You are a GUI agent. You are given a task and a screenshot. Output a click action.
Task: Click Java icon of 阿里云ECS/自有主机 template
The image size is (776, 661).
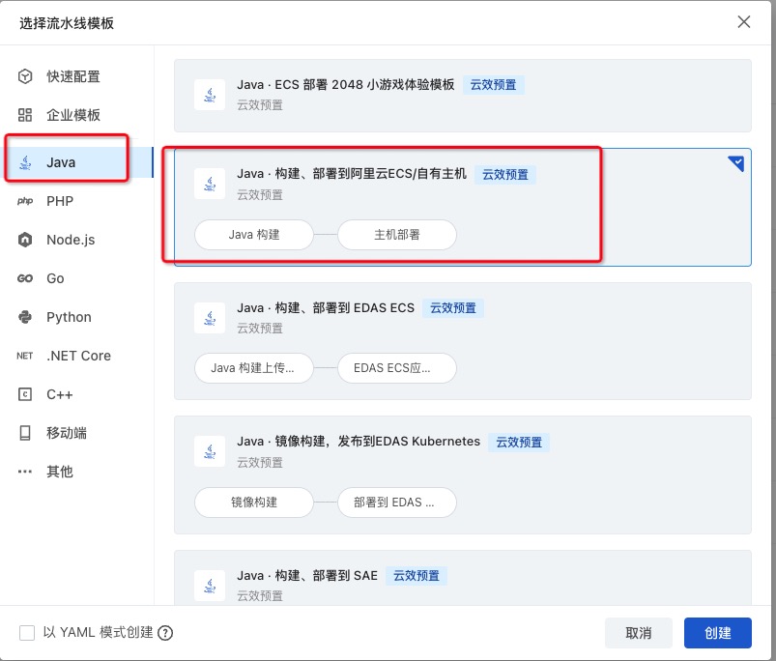pyautogui.click(x=210, y=184)
